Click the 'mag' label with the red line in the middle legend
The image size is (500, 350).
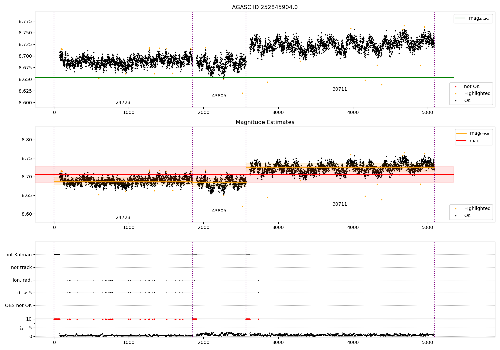475,141
